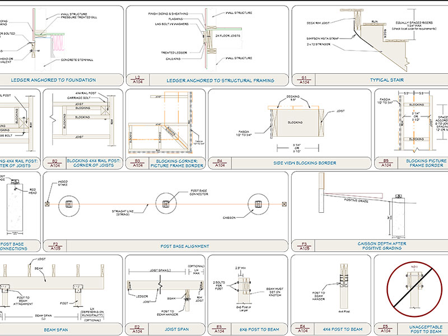The width and height of the screenshot is (448, 336).
Task: Click the L2 A104 detail tag
Action: (138, 80)
